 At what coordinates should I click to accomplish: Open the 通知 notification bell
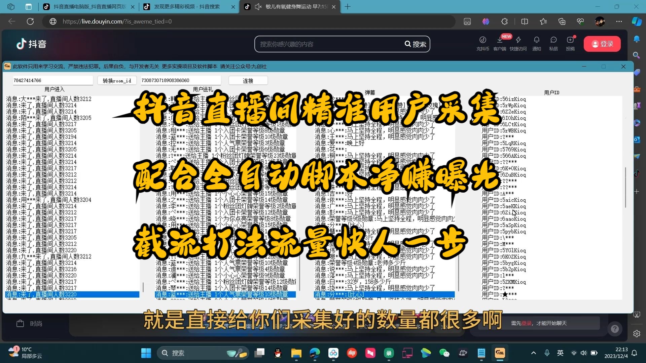pyautogui.click(x=537, y=43)
